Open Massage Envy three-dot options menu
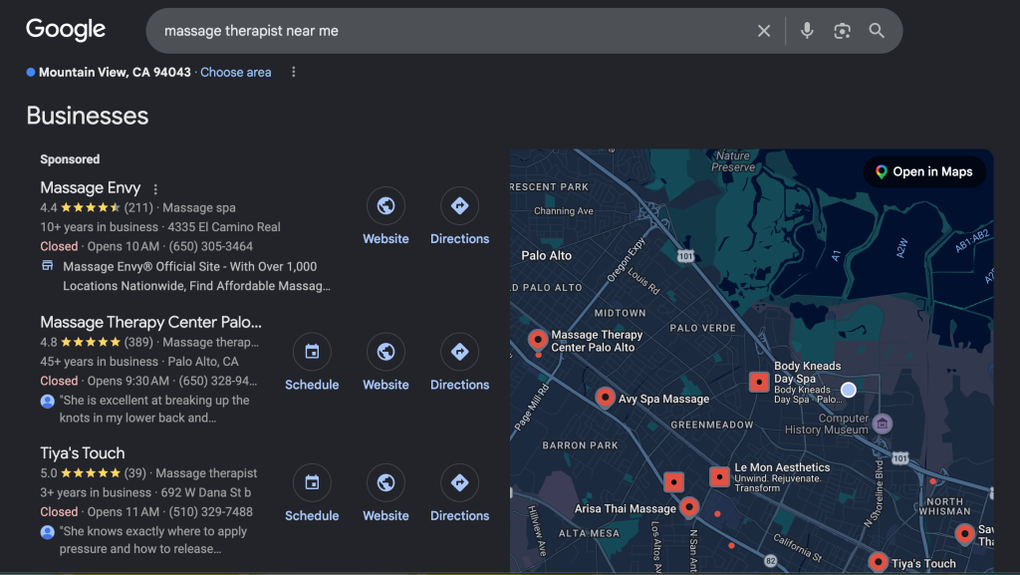Image resolution: width=1020 pixels, height=575 pixels. [x=154, y=189]
